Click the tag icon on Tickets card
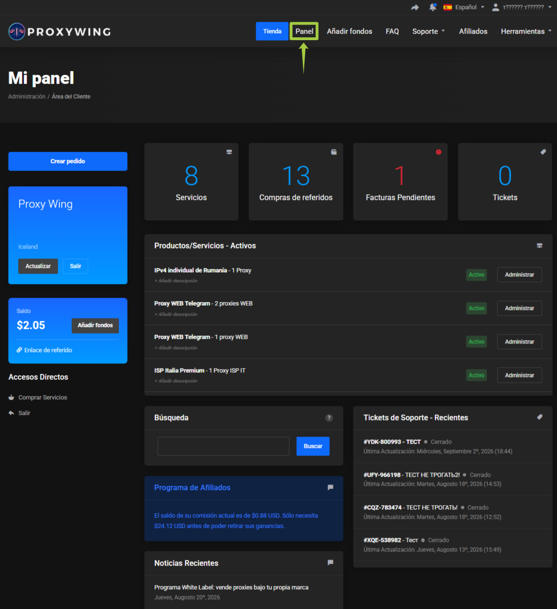 (543, 152)
